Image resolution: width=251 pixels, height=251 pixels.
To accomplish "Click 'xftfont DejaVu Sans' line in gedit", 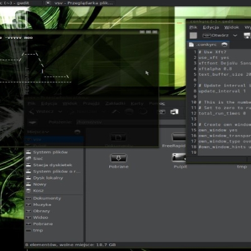I will coord(225,63).
